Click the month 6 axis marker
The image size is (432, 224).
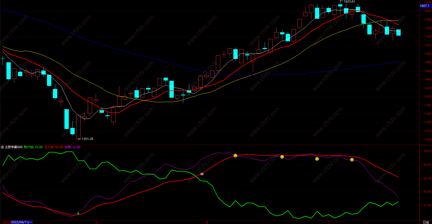click(x=207, y=222)
